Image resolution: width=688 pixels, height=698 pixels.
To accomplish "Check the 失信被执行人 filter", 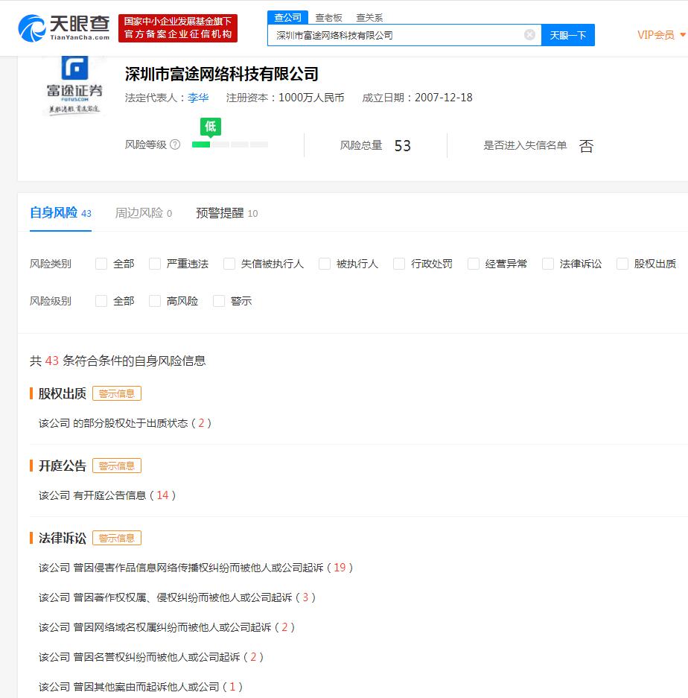I will (229, 264).
